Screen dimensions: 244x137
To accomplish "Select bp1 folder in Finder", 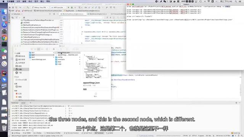I will [x=41, y=53].
